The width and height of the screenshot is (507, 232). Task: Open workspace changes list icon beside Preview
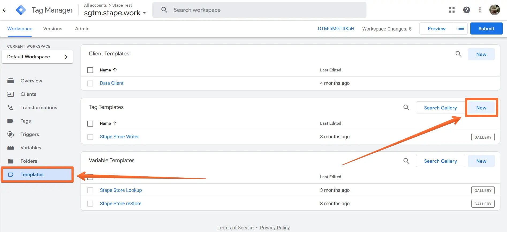[x=460, y=29]
